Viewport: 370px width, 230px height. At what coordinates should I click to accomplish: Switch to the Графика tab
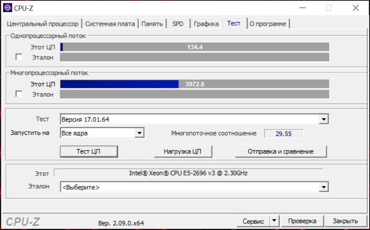point(206,24)
